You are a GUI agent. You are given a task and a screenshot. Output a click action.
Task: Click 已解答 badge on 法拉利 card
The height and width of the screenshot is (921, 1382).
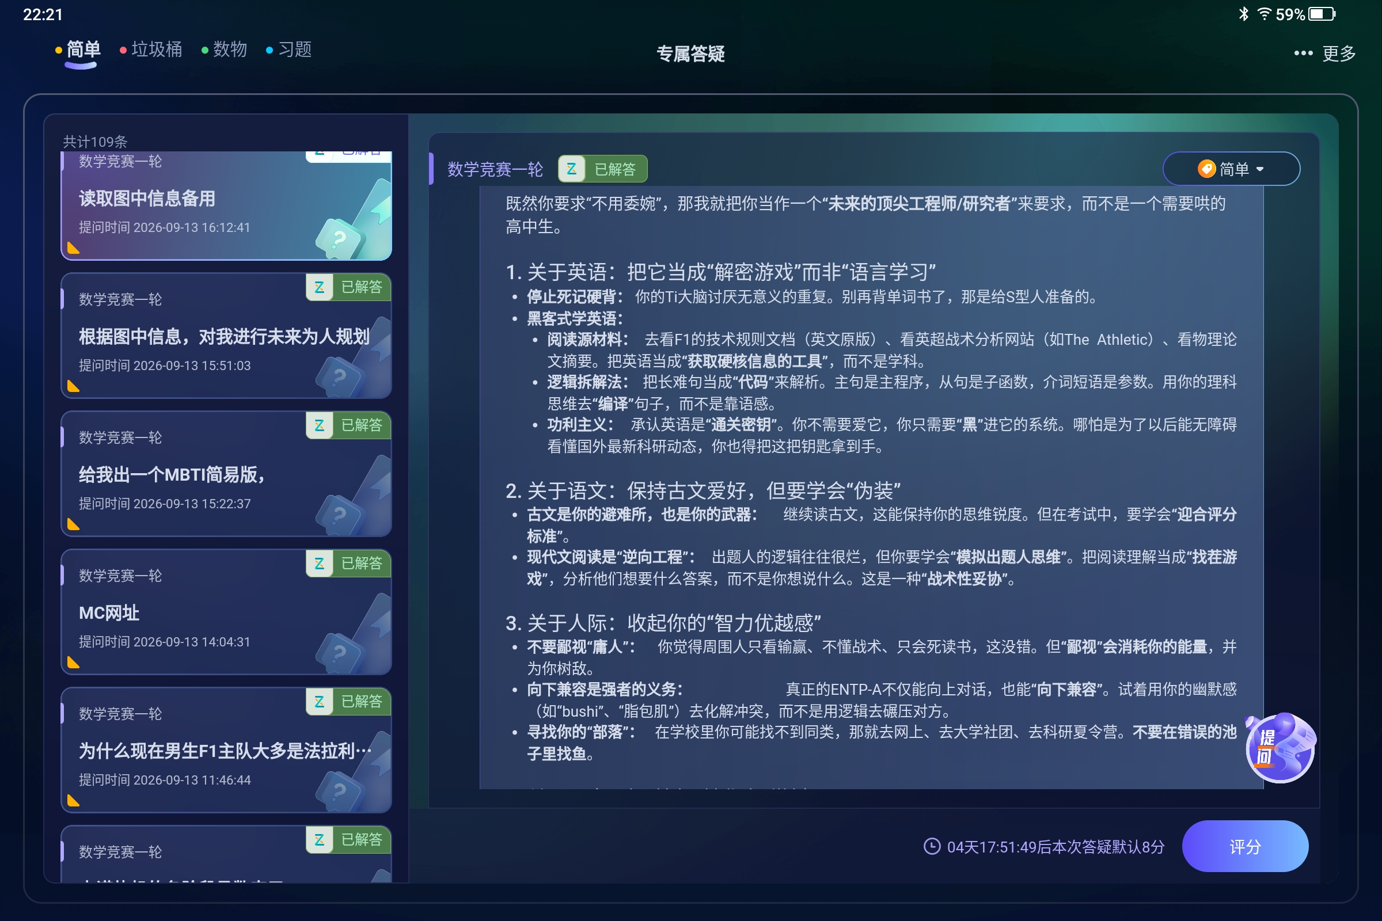(348, 701)
